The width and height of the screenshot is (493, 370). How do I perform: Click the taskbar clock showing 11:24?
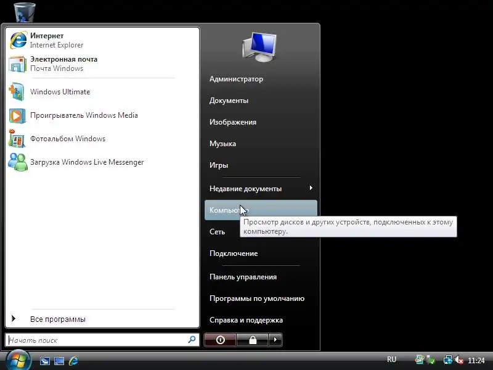pyautogui.click(x=476, y=361)
